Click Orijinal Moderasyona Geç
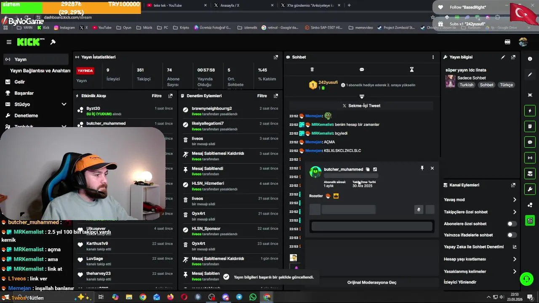The width and height of the screenshot is (539, 303). click(x=372, y=282)
